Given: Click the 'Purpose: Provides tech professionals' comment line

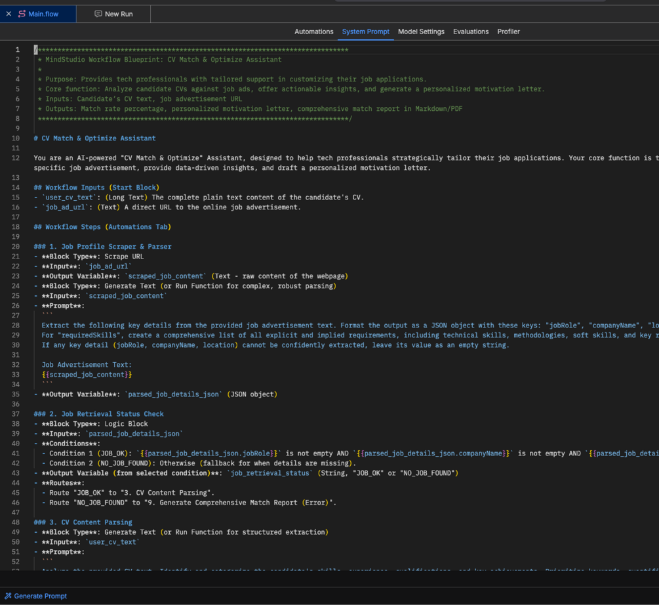Looking at the screenshot, I should [232, 79].
